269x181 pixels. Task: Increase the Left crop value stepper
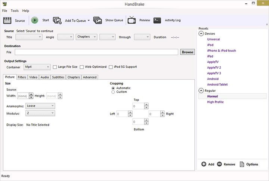tap(130, 112)
